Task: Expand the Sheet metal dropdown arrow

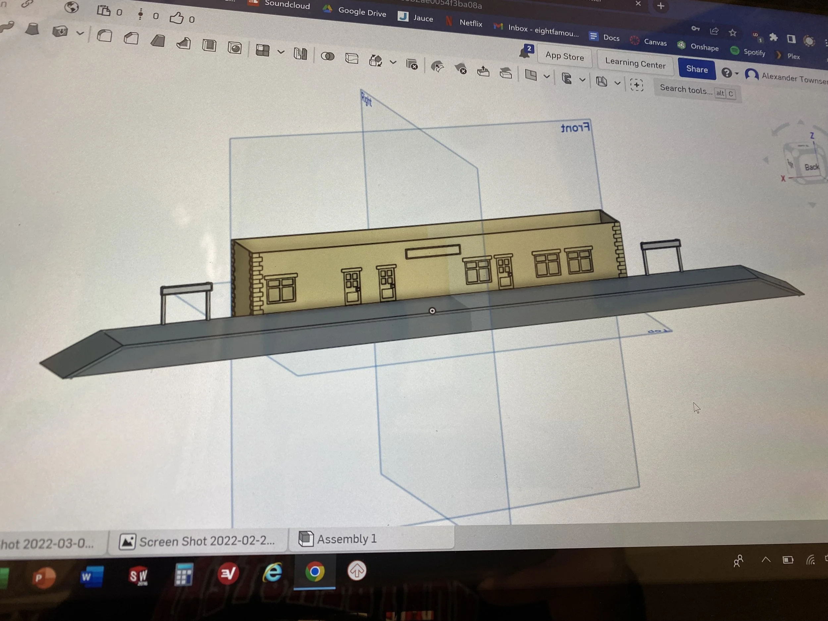Action: click(617, 83)
